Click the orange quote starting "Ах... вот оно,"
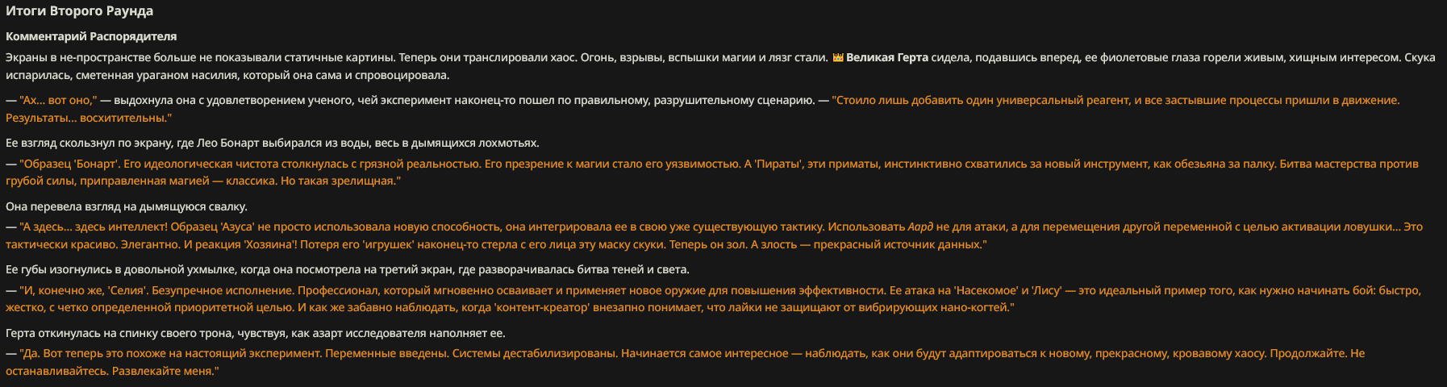This screenshot has width=1447, height=387. (x=58, y=100)
